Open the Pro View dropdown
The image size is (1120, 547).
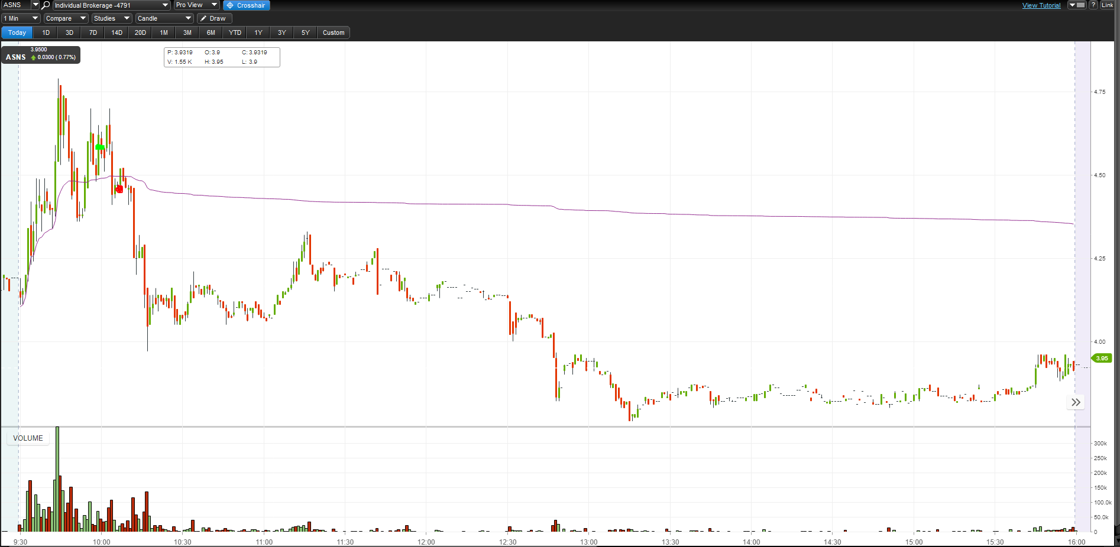[x=196, y=5]
